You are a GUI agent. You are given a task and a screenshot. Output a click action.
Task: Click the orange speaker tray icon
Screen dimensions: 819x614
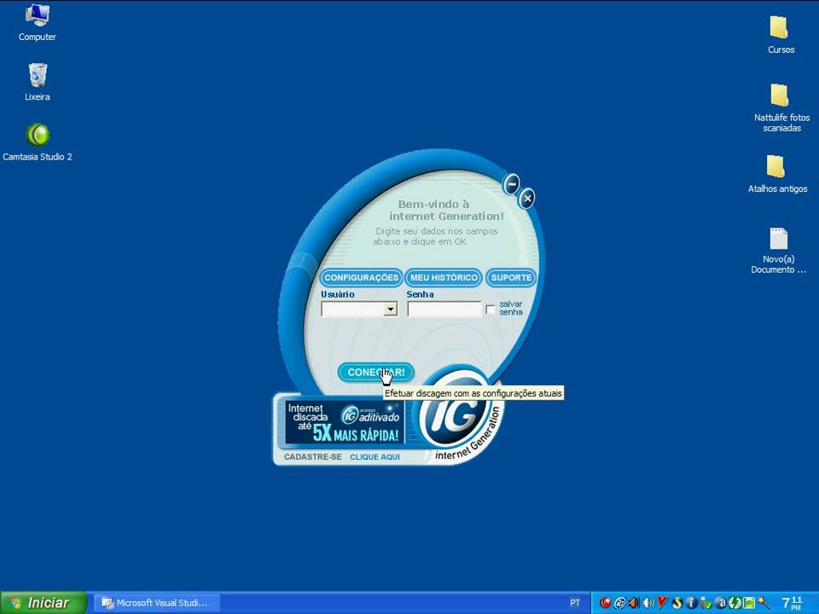point(634,603)
